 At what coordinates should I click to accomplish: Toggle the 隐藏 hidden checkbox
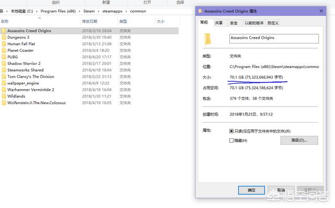(231, 140)
